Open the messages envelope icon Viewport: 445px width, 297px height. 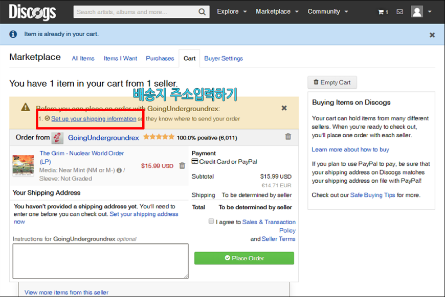pyautogui.click(x=399, y=12)
